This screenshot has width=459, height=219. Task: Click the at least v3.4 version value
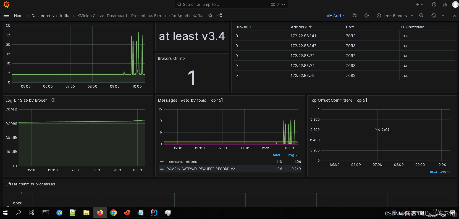pyautogui.click(x=192, y=36)
